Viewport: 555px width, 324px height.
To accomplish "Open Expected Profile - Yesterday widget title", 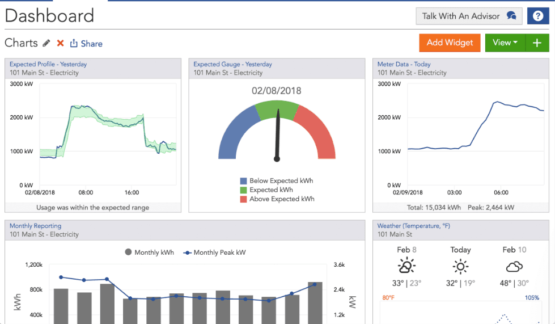I will (48, 64).
